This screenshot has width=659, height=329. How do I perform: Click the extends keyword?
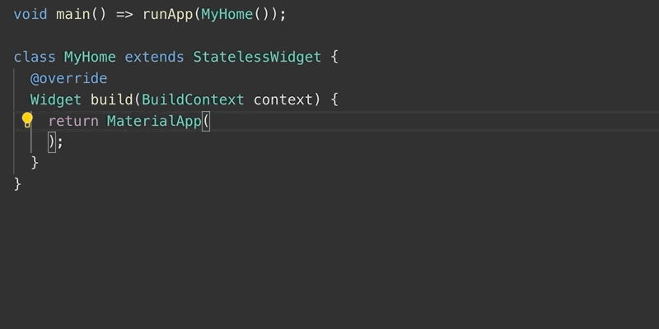click(x=154, y=57)
